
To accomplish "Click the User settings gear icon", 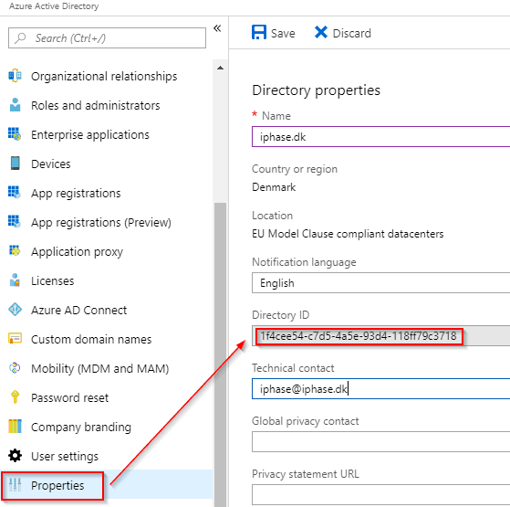I will point(15,456).
